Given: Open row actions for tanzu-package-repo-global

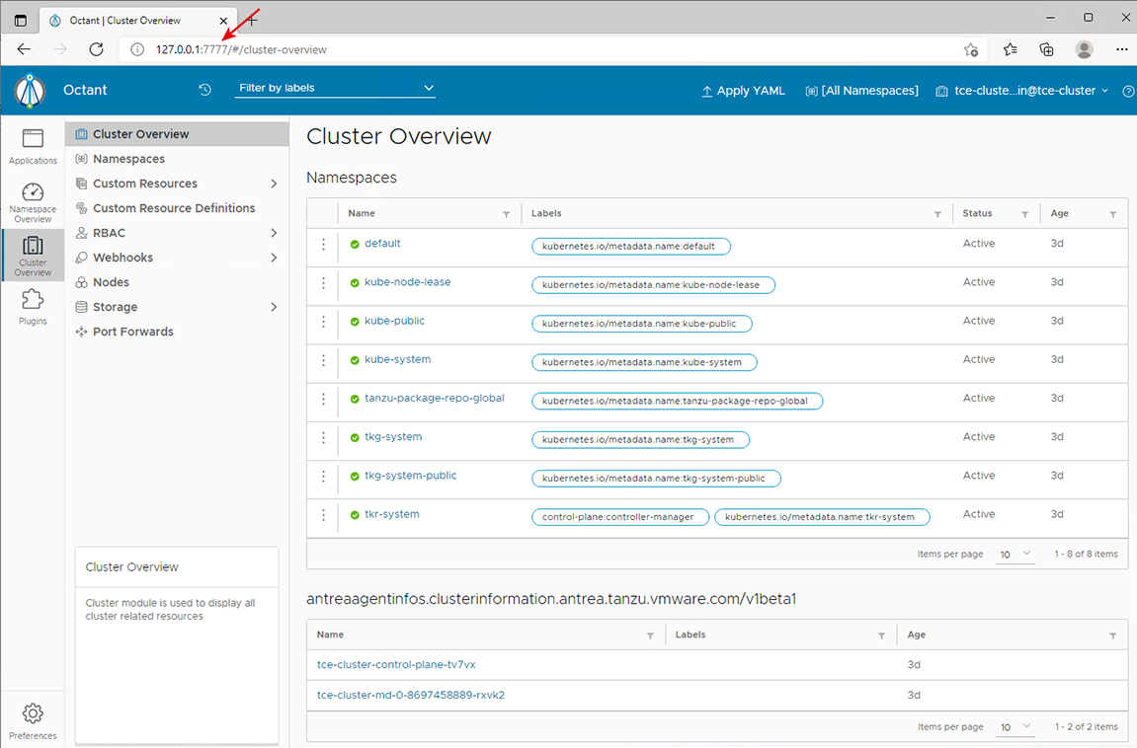Looking at the screenshot, I should 323,399.
